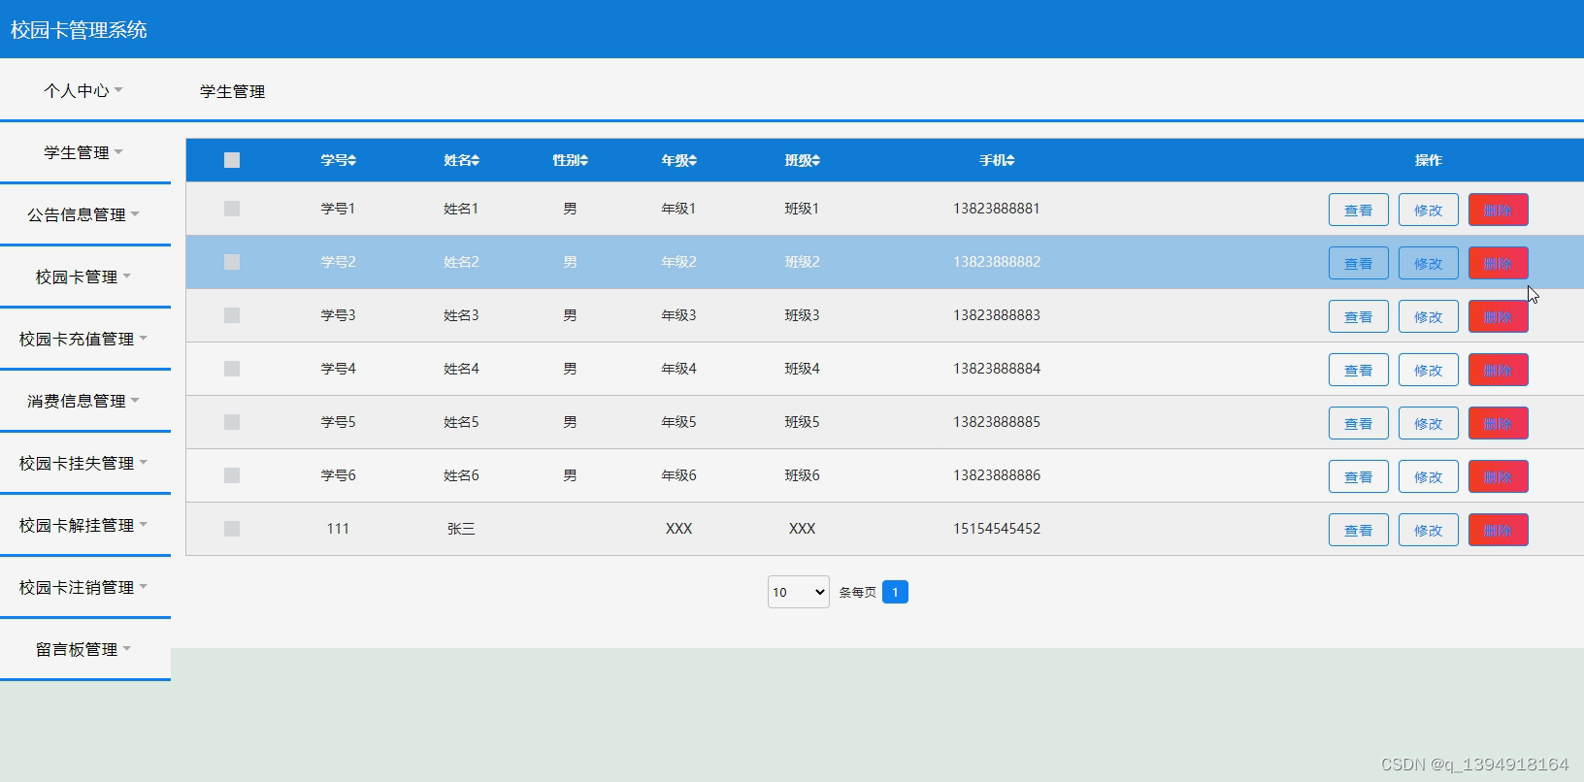This screenshot has width=1584, height=782.
Task: Click the 学生管理 page heading
Action: [x=233, y=91]
